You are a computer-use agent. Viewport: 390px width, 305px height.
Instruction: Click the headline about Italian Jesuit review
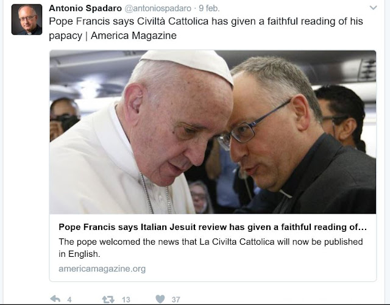click(213, 227)
